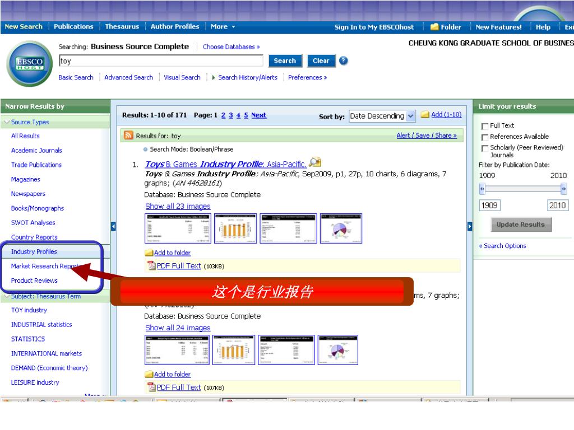
Task: Select TOY industry subject term
Action: tap(29, 310)
